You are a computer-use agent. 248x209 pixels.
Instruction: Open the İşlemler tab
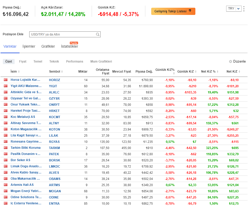pyautogui.click(x=29, y=47)
